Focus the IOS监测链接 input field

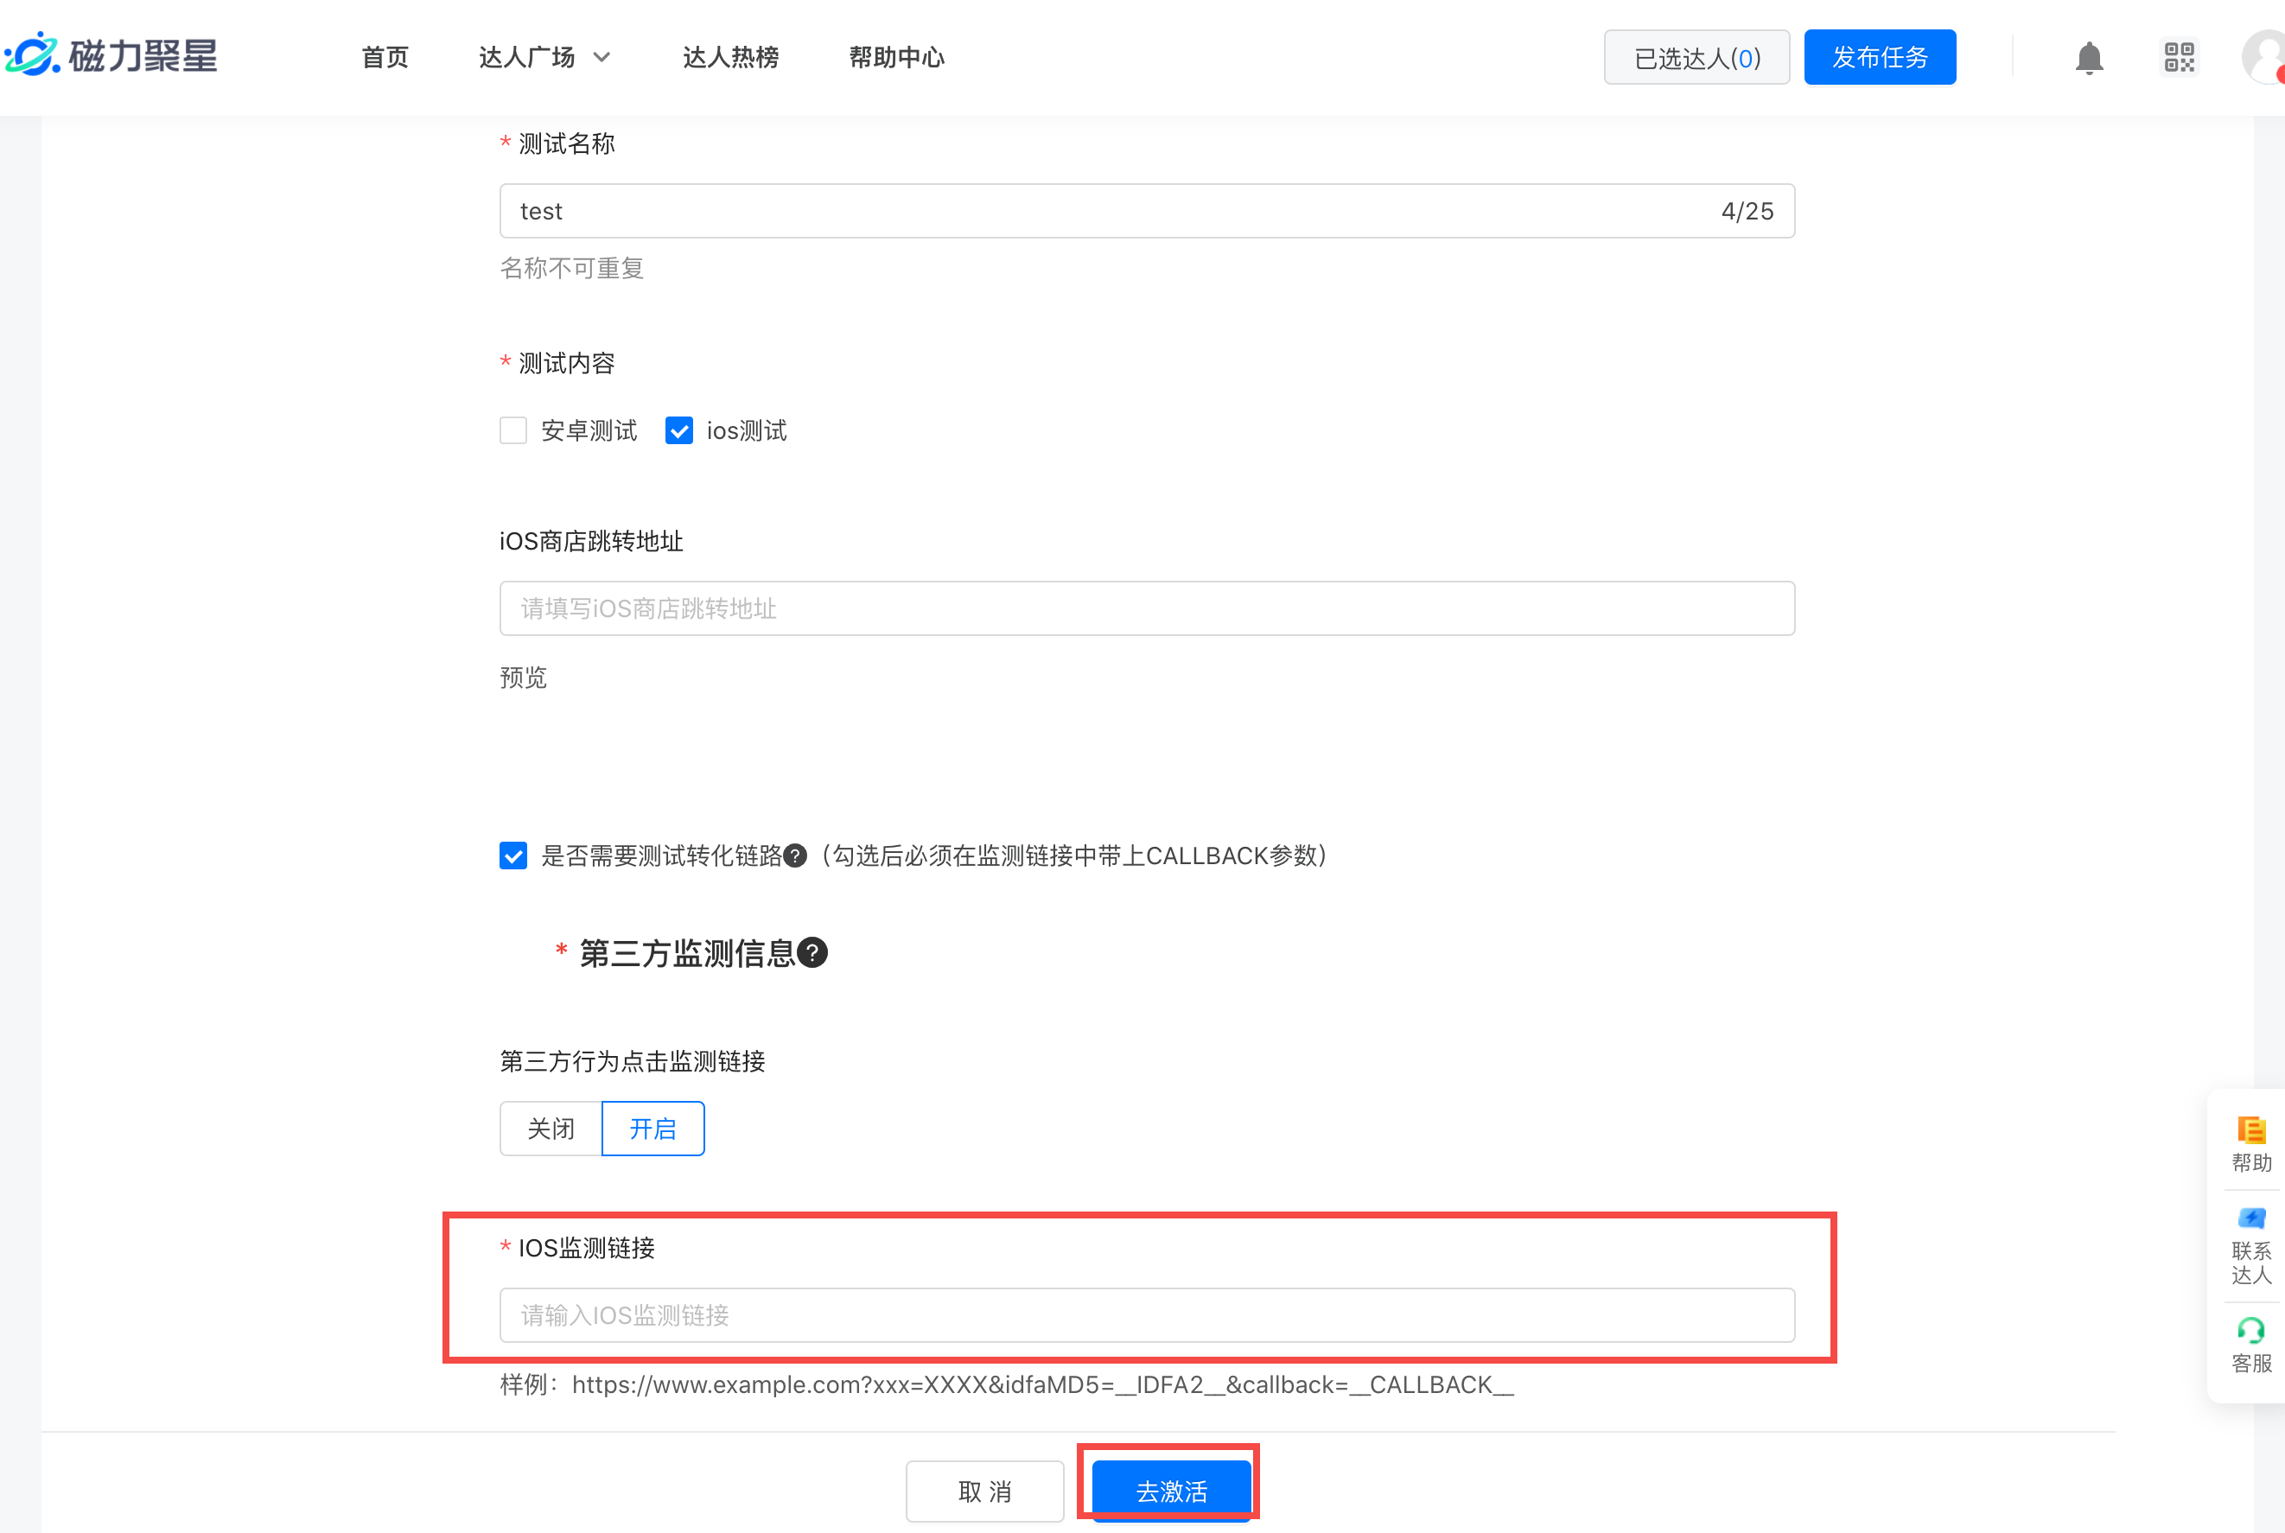[x=1147, y=1315]
